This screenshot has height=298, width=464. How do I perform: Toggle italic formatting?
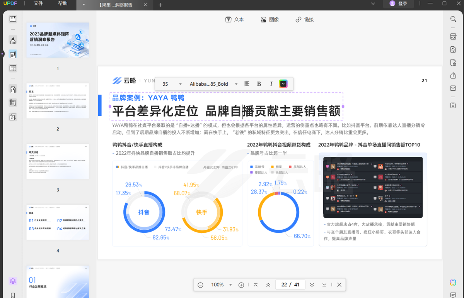[271, 84]
